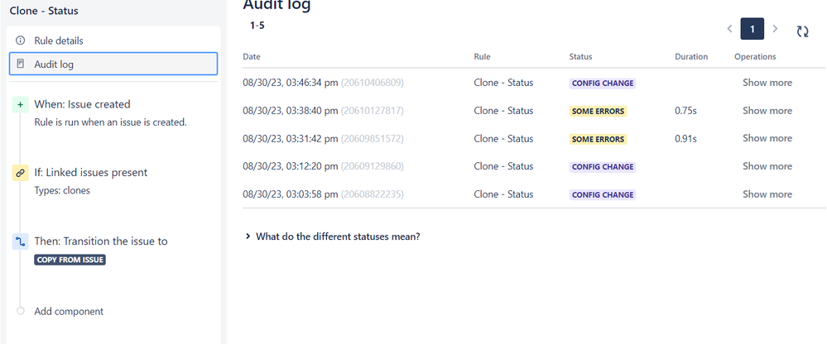Show more for the 03:46:34 pm entry
827x344 pixels.
tap(767, 83)
